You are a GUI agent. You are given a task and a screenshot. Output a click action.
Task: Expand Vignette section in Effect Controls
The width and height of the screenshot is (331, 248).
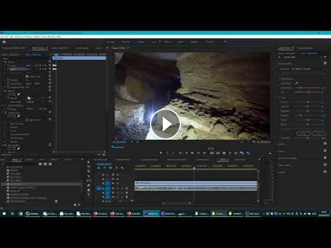(5, 142)
